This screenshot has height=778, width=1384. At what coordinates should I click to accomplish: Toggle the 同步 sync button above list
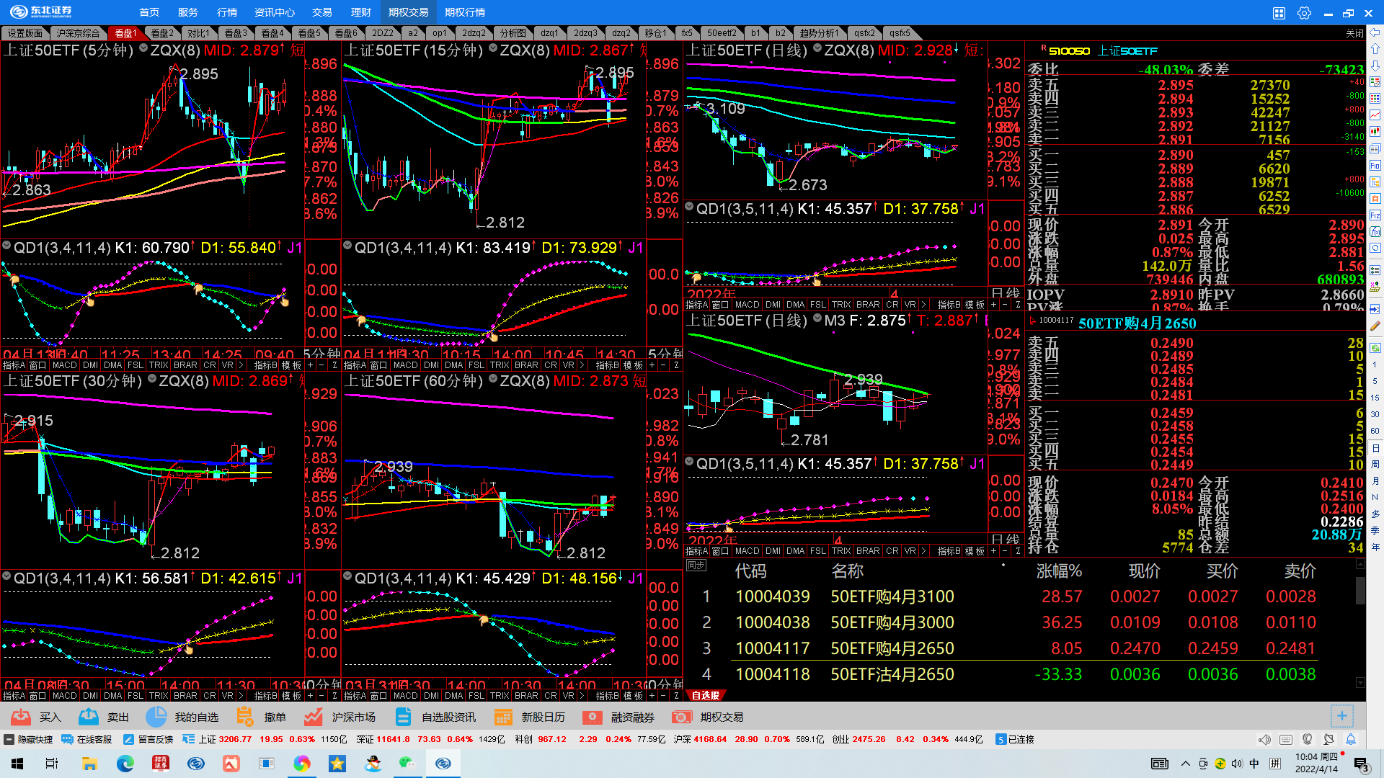[x=696, y=565]
